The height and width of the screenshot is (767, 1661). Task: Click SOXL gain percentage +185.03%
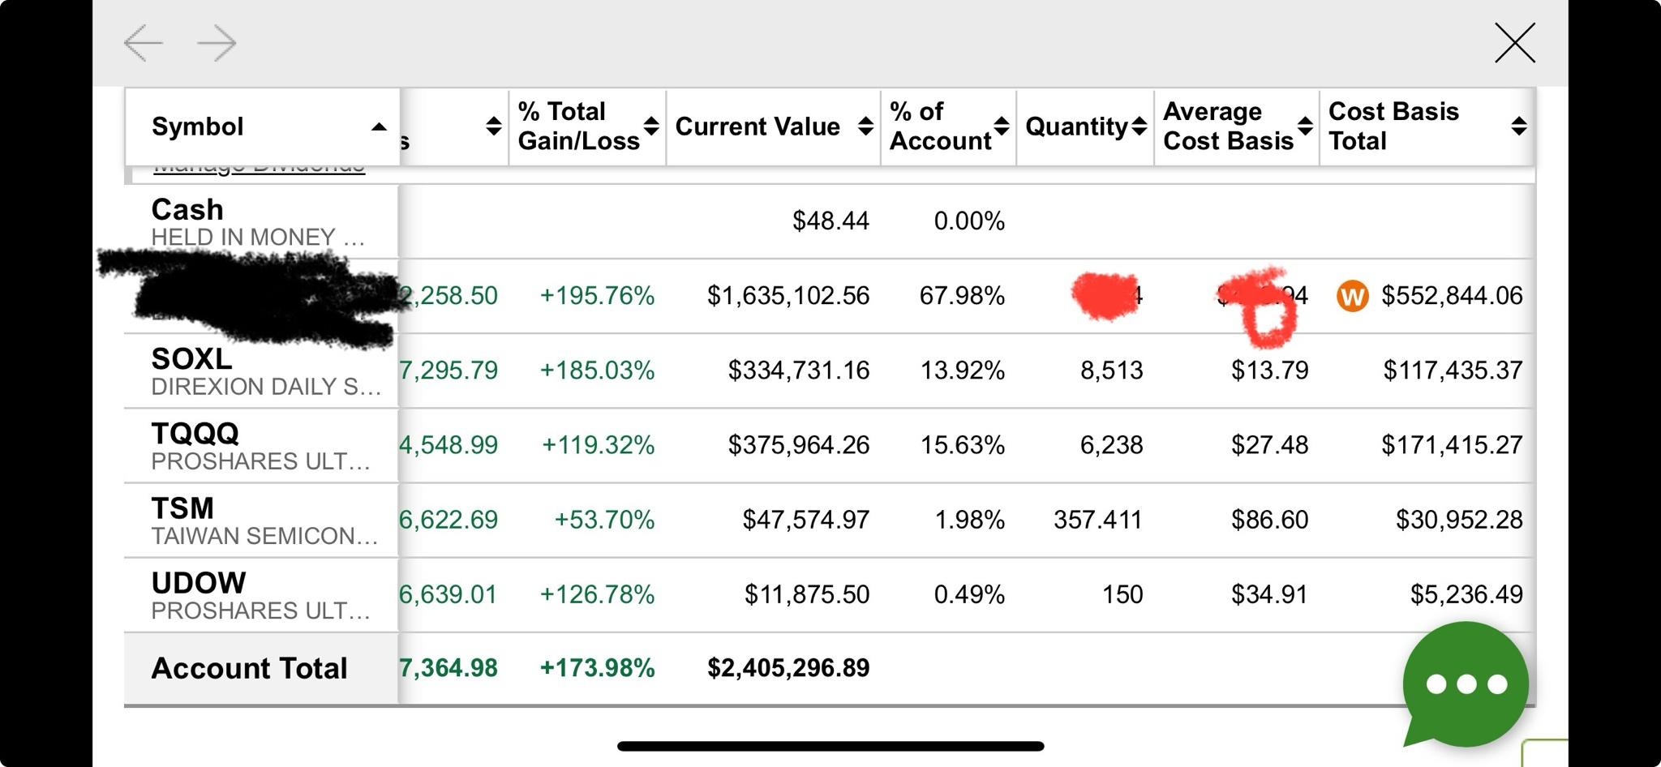(597, 371)
